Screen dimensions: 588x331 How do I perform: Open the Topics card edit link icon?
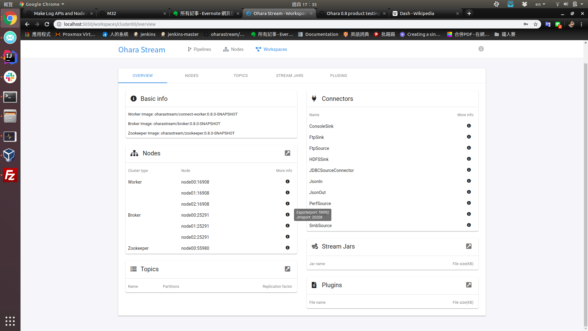coord(288,269)
